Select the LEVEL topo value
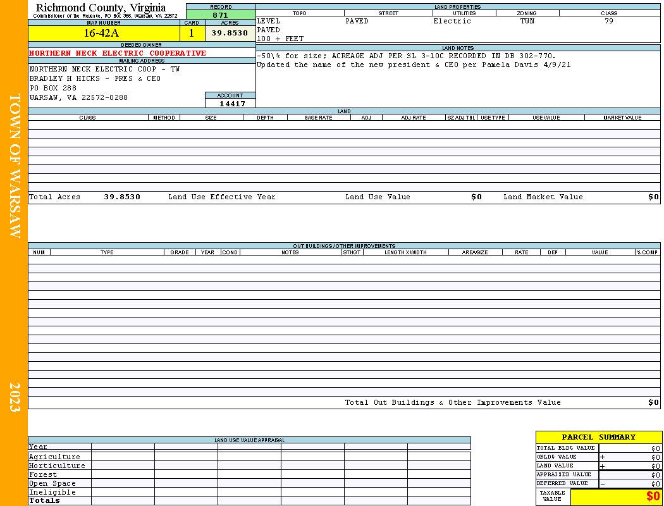664x506 pixels. 269,21
